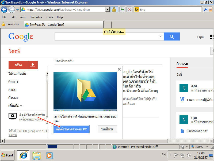The width and height of the screenshot is (214, 161).
Task: Click the Word document W icon
Action: click(x=182, y=99)
